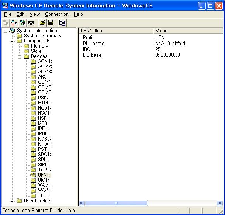Click the folder icon beside TCP0:
Screen dimensions: 225x215
pos(33,170)
